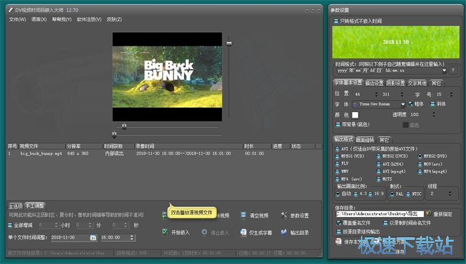Image resolution: width=466 pixels, height=264 pixels.
Task: Switch to the 描边设置 tab
Action: 374,83
